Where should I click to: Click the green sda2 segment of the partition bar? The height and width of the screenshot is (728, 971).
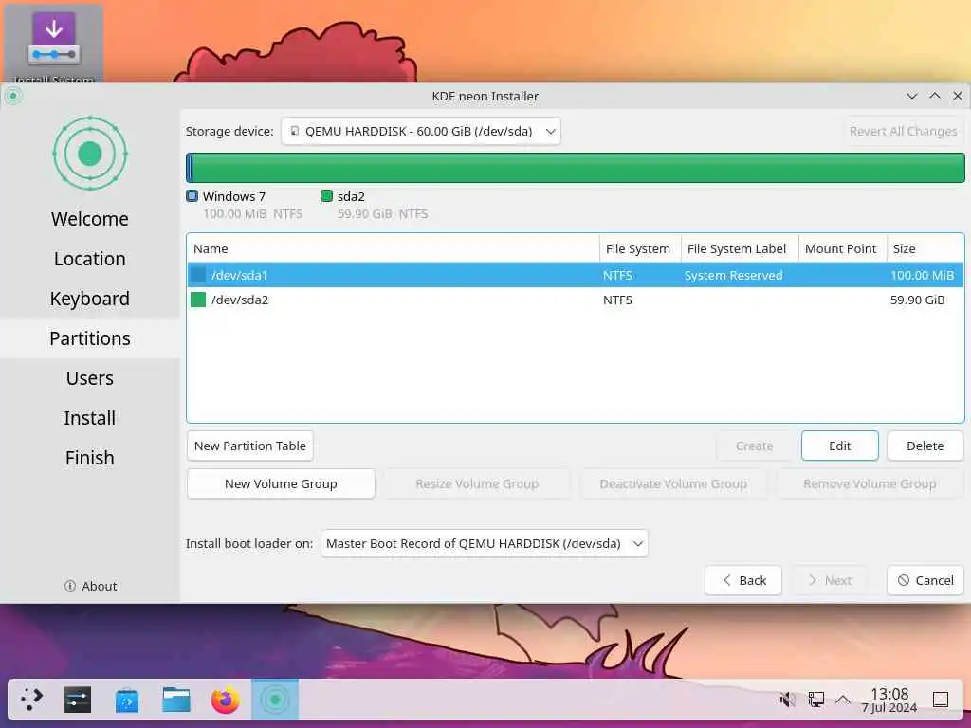click(578, 168)
